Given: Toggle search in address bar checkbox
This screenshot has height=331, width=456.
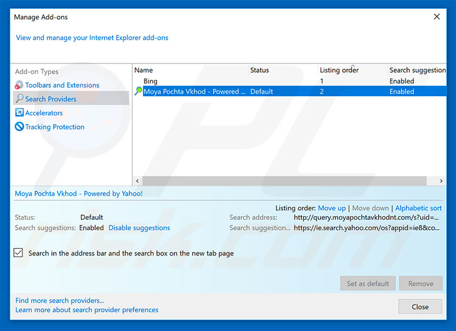Looking at the screenshot, I should [18, 253].
